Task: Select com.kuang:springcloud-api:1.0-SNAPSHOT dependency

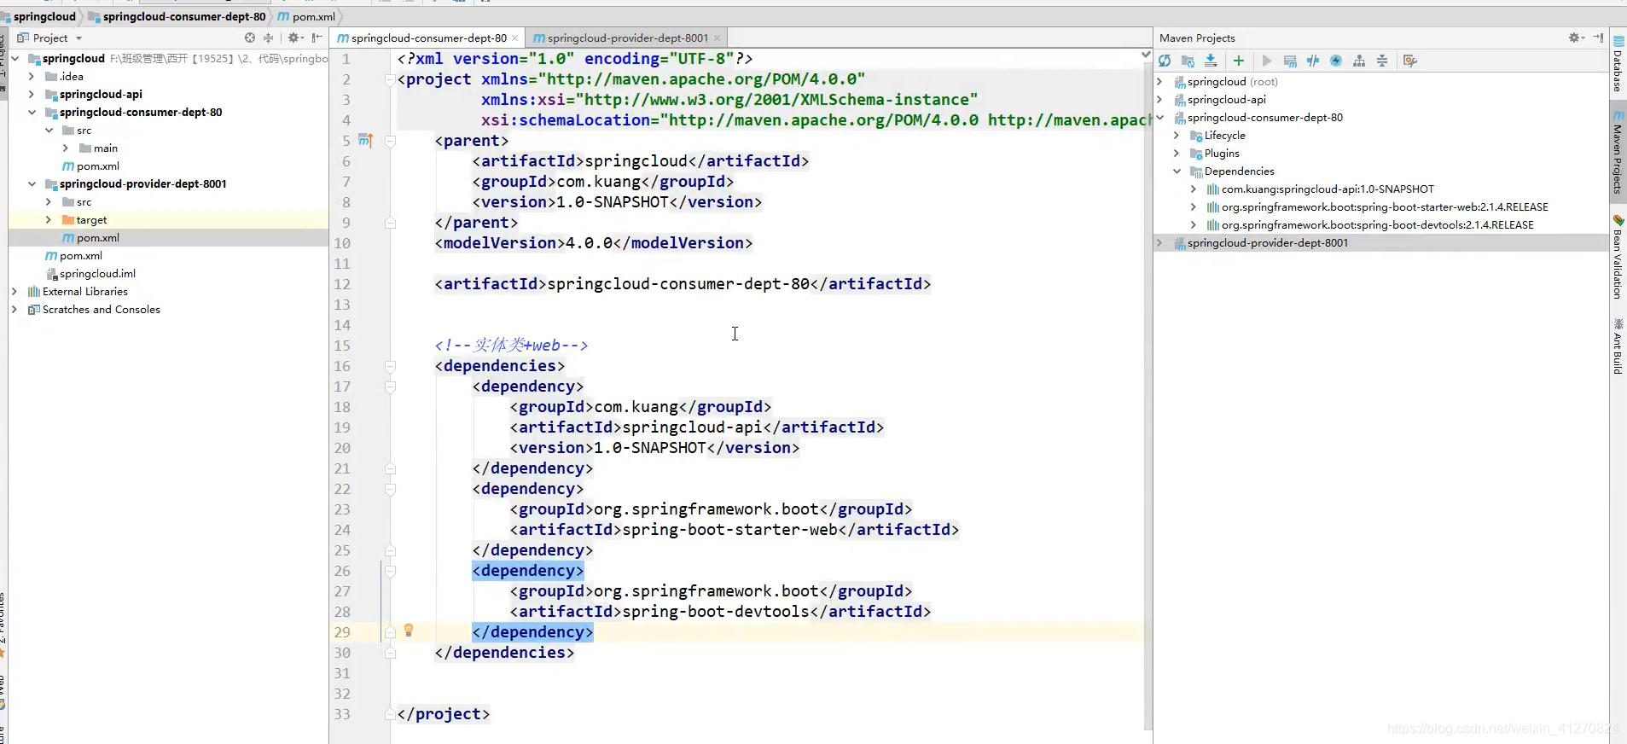Action: [1328, 189]
